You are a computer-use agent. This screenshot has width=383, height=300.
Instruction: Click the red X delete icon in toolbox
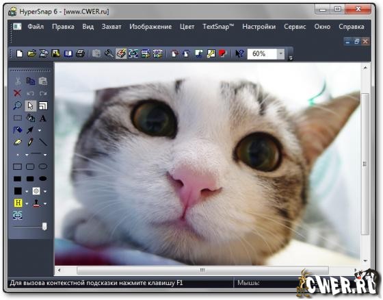point(17,93)
